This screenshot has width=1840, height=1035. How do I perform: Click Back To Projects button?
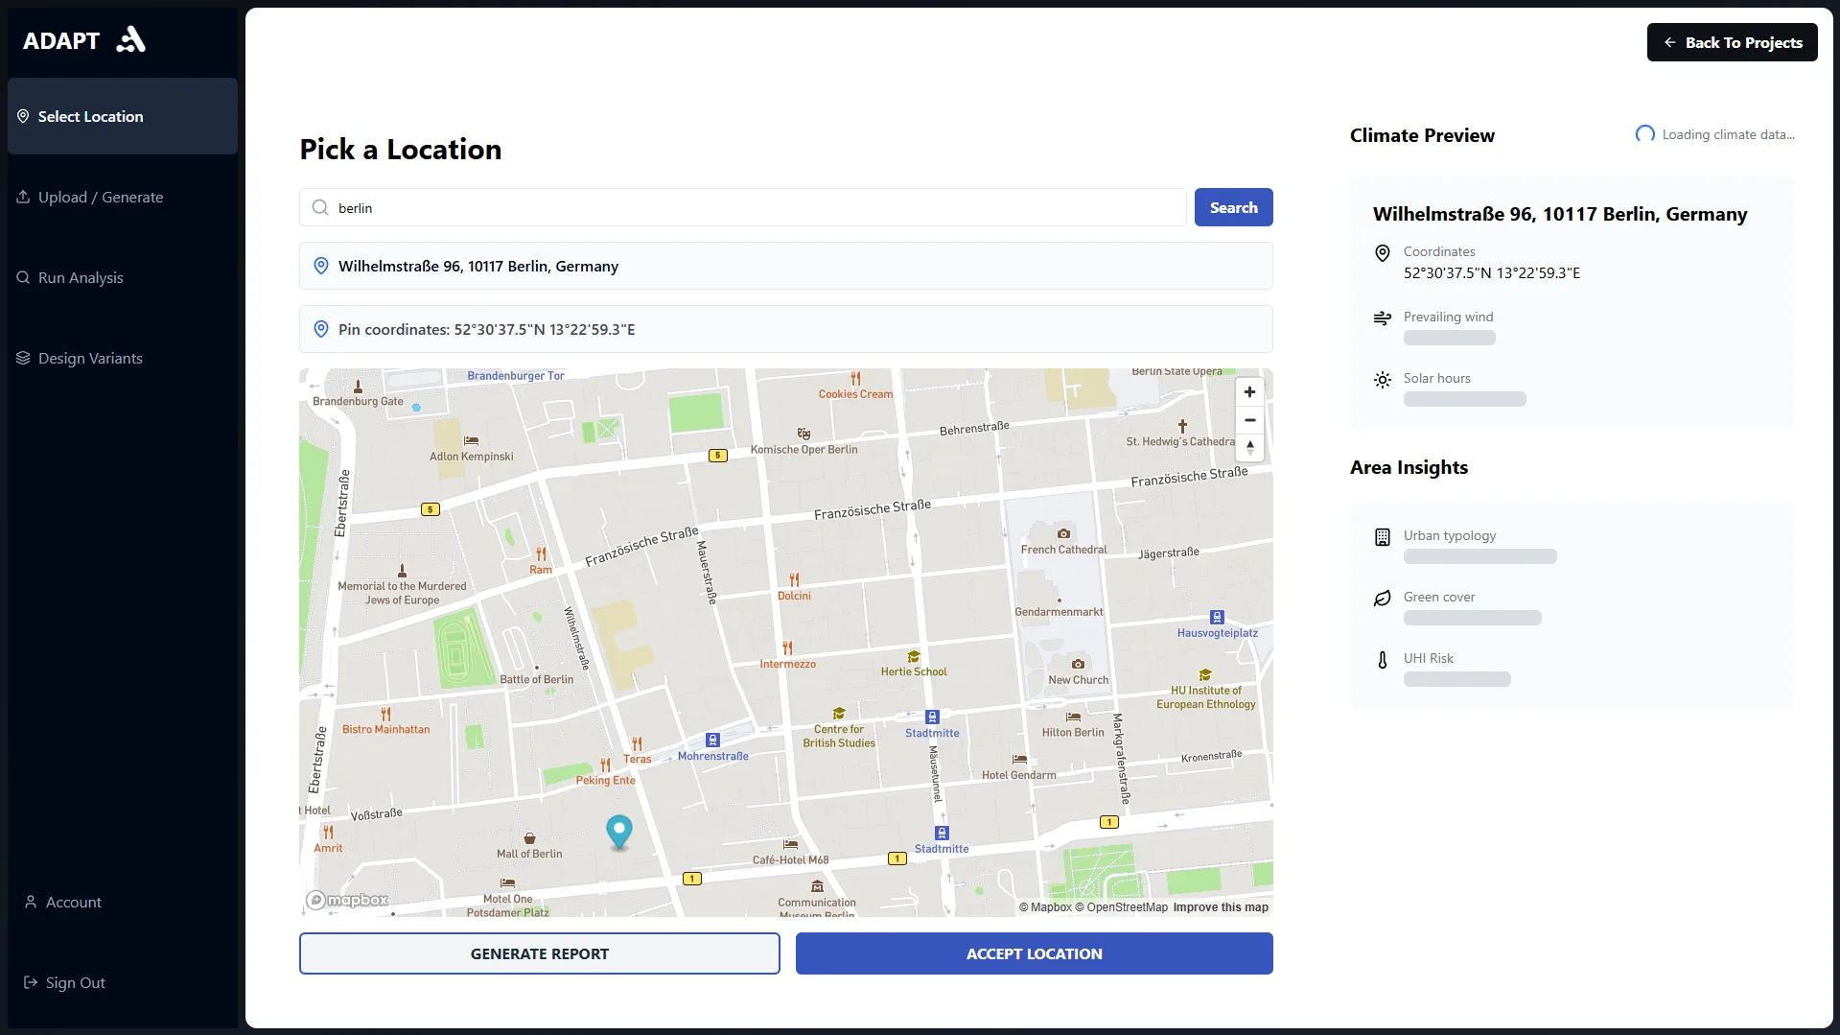(x=1732, y=42)
